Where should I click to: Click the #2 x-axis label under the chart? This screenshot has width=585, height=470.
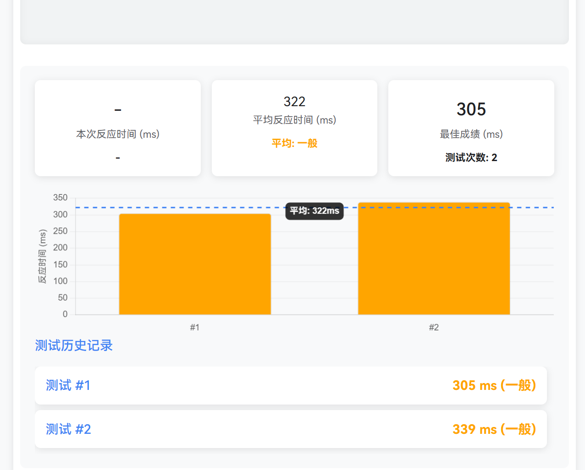(434, 327)
